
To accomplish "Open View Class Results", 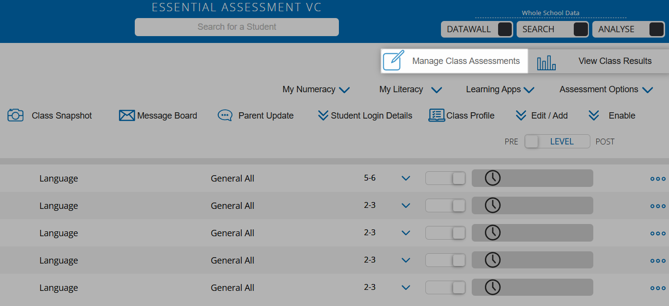I will click(599, 61).
